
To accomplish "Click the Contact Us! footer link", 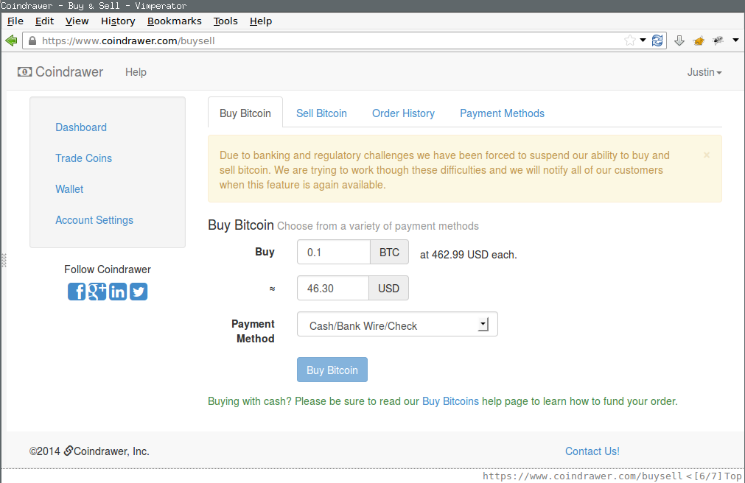I will coord(592,451).
